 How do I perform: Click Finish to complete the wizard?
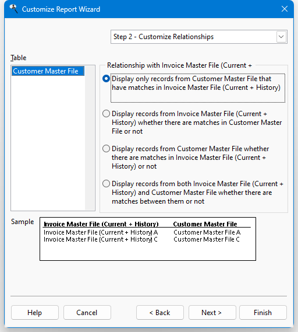(263, 313)
